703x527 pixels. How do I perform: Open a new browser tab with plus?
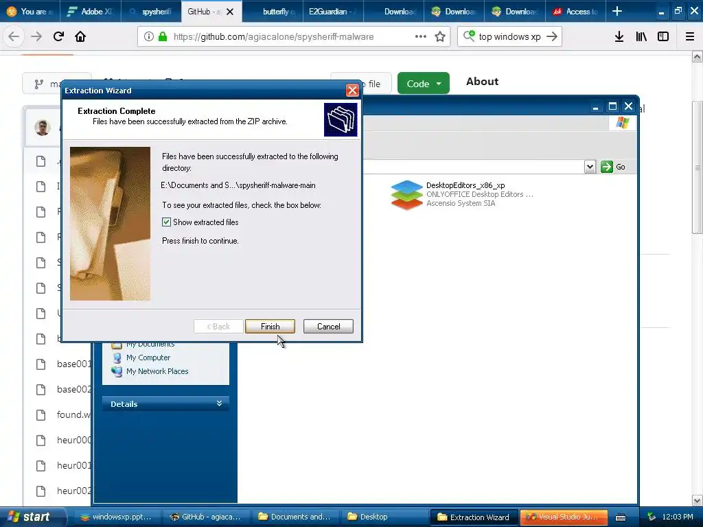pos(617,11)
